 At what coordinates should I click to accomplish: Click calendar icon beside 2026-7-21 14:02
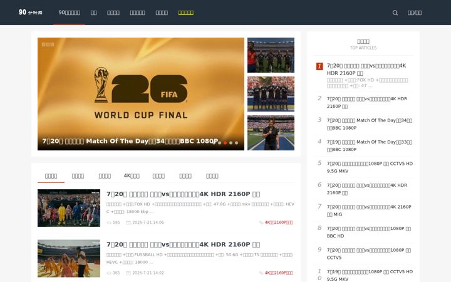pos(128,273)
